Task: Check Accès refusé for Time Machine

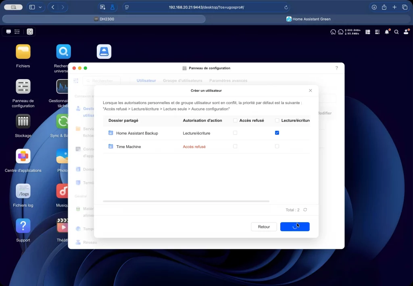Action: pyautogui.click(x=235, y=146)
